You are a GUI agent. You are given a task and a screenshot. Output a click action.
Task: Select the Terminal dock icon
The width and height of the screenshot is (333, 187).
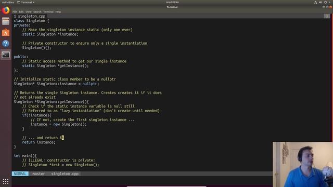coord(6,55)
